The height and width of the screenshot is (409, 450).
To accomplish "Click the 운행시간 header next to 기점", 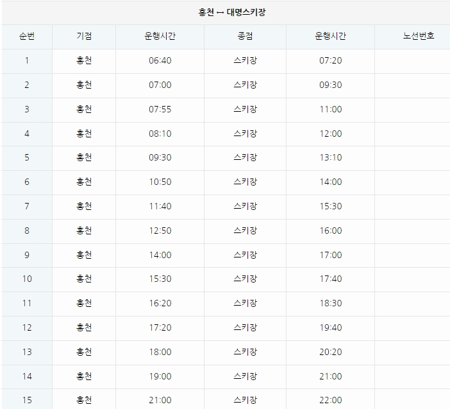I will point(160,36).
